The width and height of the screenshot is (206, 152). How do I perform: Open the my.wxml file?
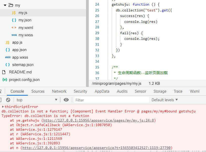[26, 28]
